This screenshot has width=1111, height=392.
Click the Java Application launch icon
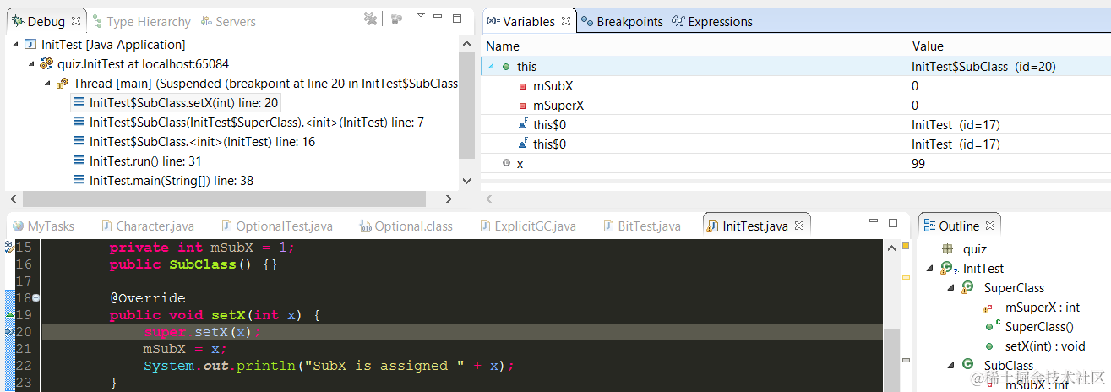(x=31, y=45)
